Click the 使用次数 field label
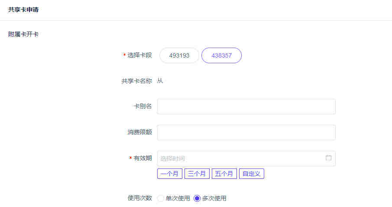This screenshot has width=392, height=207. (139, 198)
